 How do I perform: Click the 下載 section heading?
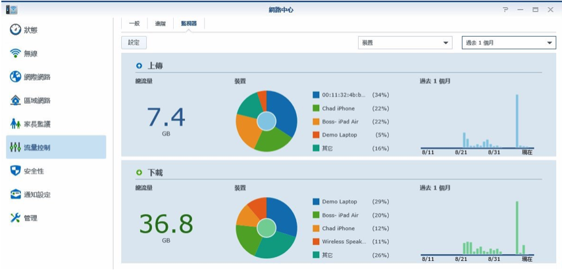pyautogui.click(x=155, y=173)
